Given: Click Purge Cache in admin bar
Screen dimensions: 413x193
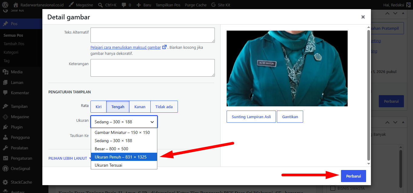Looking at the screenshot, I should pos(195,5).
